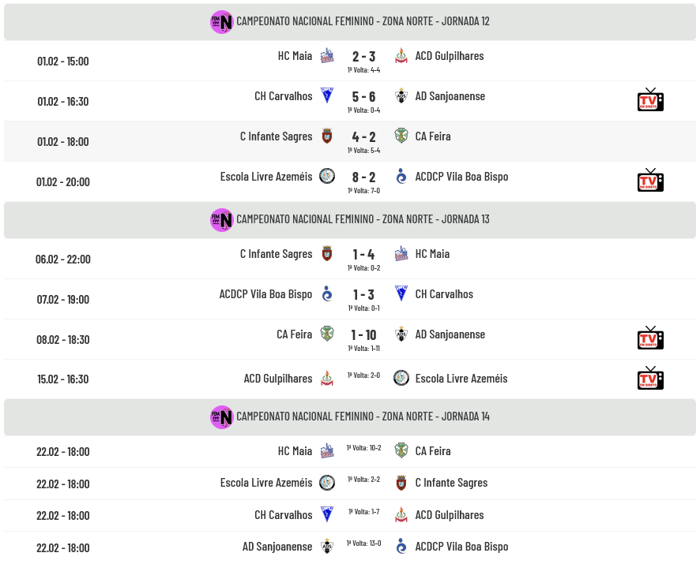Click FEM N league logo in Jornada 13 header
Viewport: 700px width, 564px height.
click(221, 219)
